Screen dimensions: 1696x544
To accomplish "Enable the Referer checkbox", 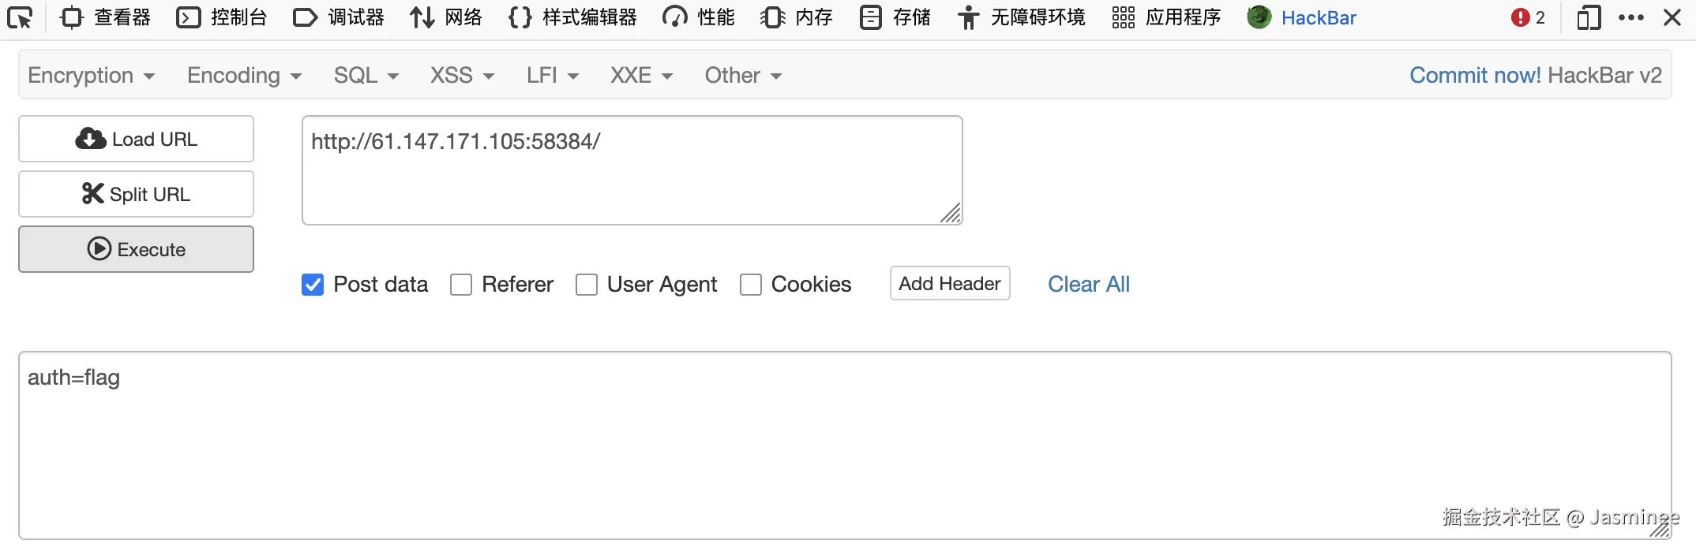I will click(x=461, y=285).
